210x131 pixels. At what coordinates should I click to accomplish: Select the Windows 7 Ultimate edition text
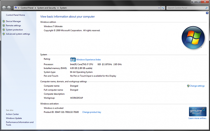(x=53, y=26)
